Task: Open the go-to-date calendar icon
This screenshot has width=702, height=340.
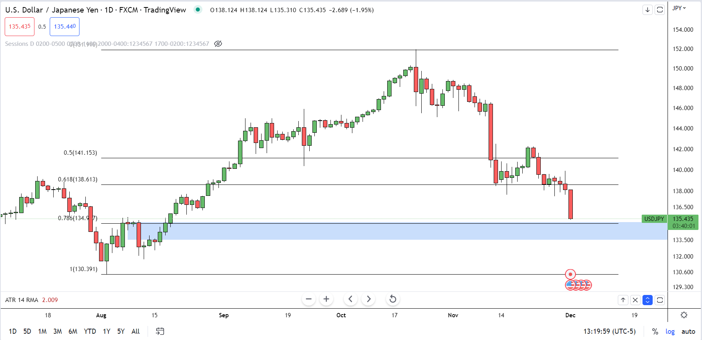Action: 160,331
